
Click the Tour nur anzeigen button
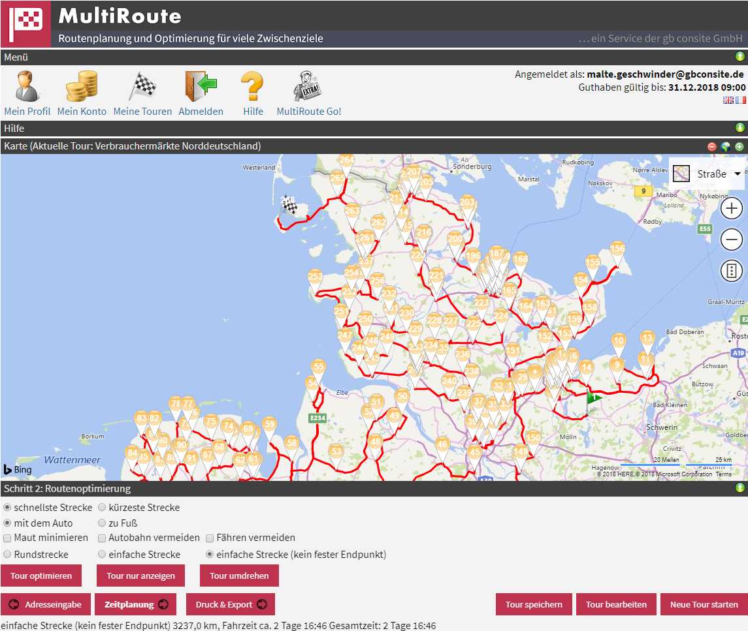(x=140, y=576)
